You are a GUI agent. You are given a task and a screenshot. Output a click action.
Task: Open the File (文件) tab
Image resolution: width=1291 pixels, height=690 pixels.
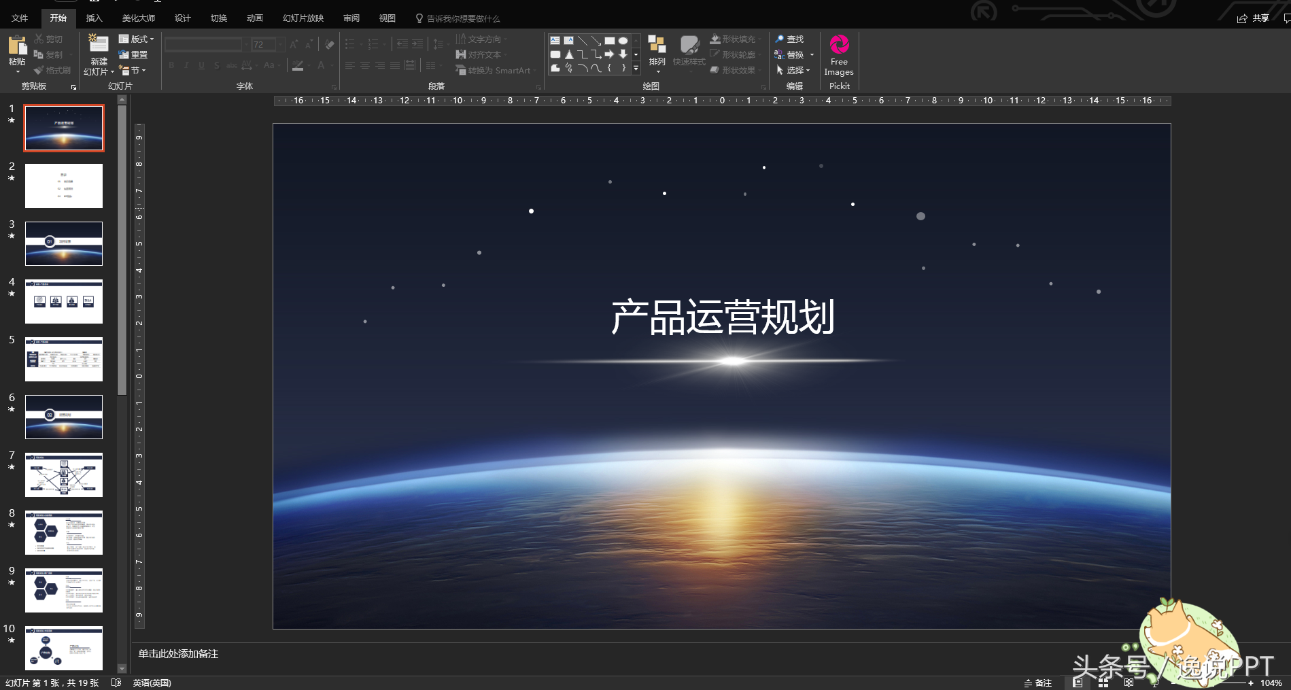20,18
